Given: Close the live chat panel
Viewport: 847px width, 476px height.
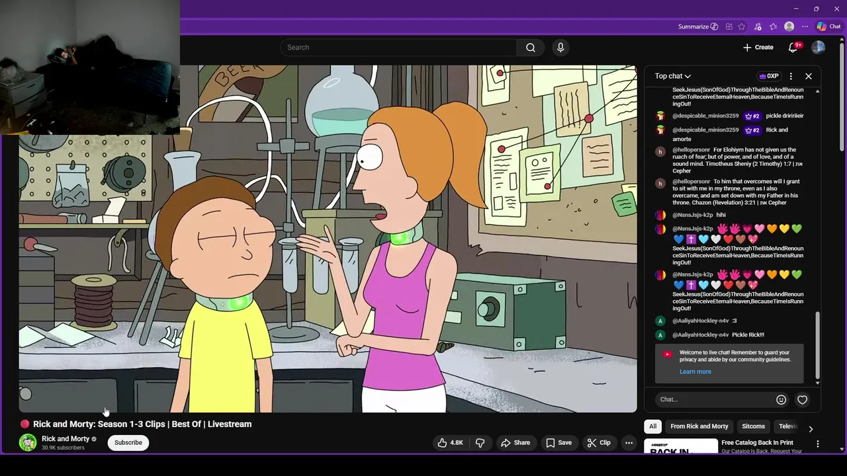Looking at the screenshot, I should point(809,76).
